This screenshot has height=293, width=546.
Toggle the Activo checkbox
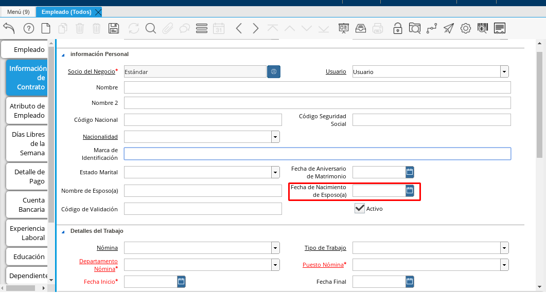[360, 208]
